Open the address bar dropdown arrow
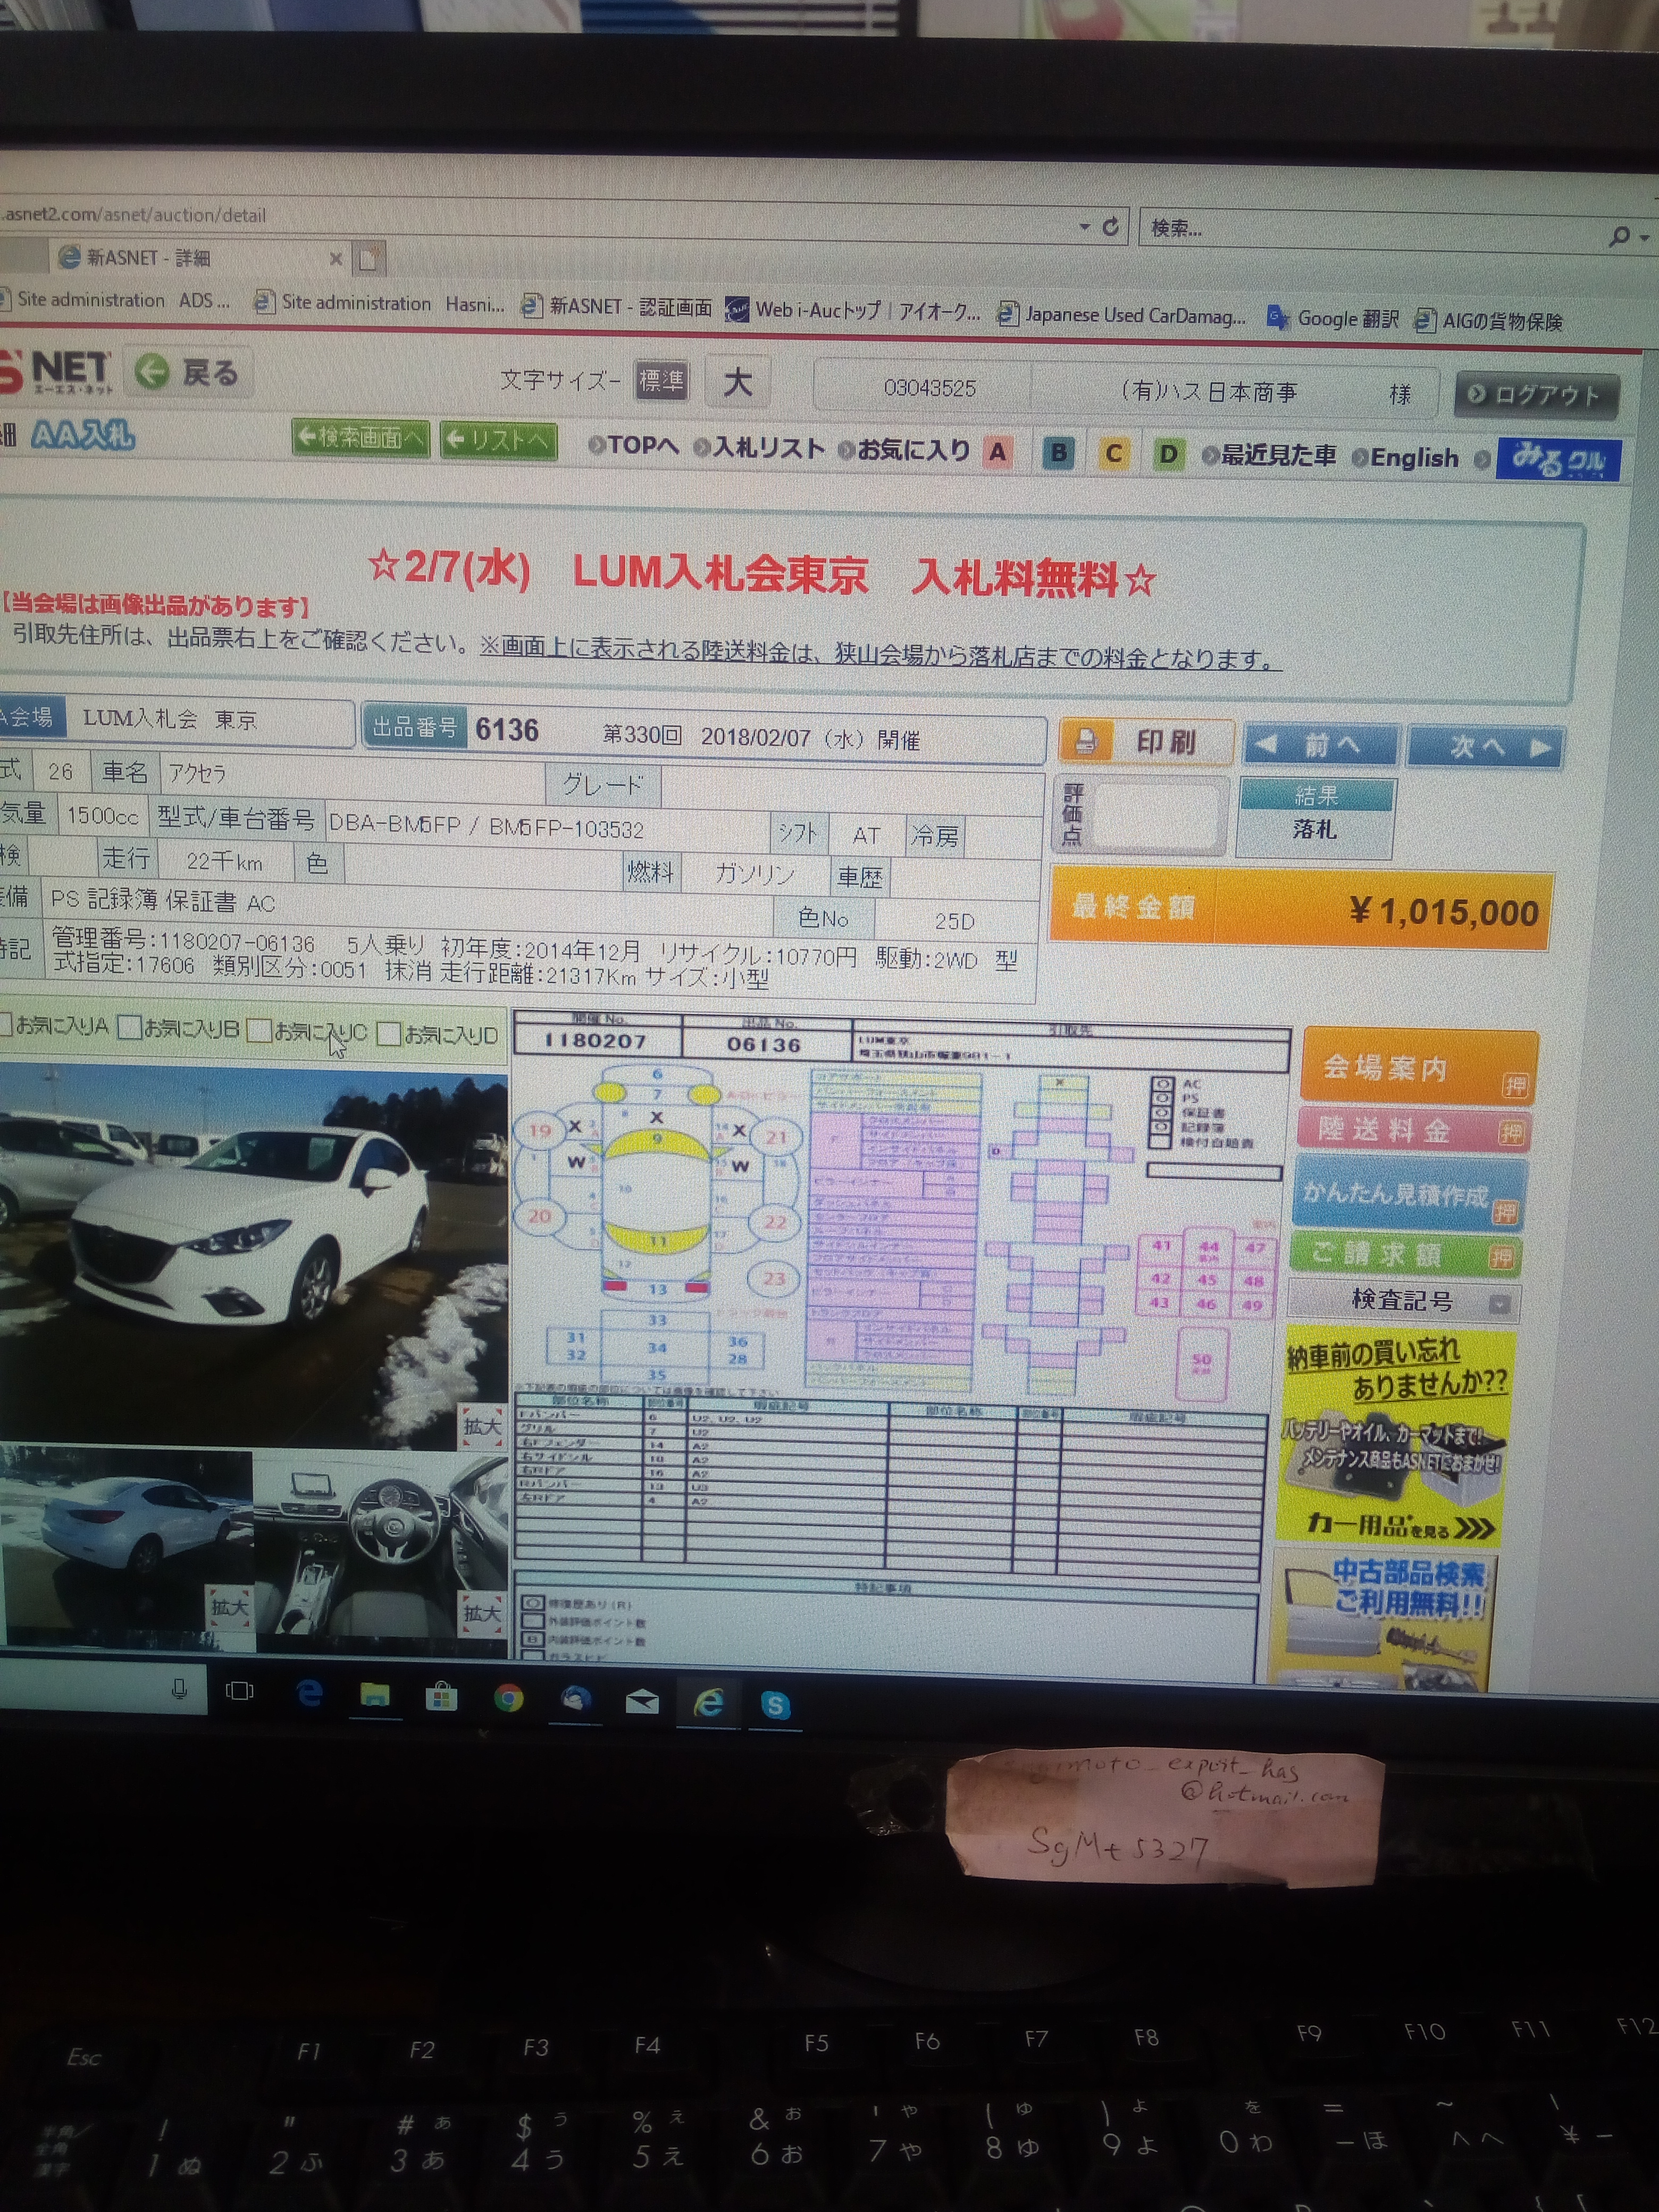Screen dimensions: 1659x2212 1084,227
